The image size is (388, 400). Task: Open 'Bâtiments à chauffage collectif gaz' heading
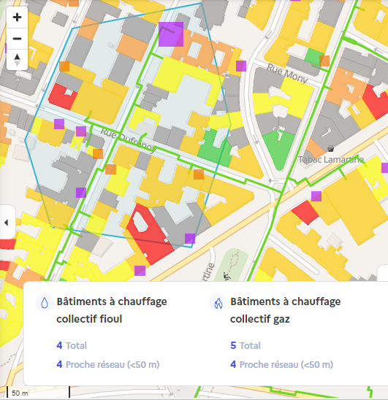pos(285,310)
